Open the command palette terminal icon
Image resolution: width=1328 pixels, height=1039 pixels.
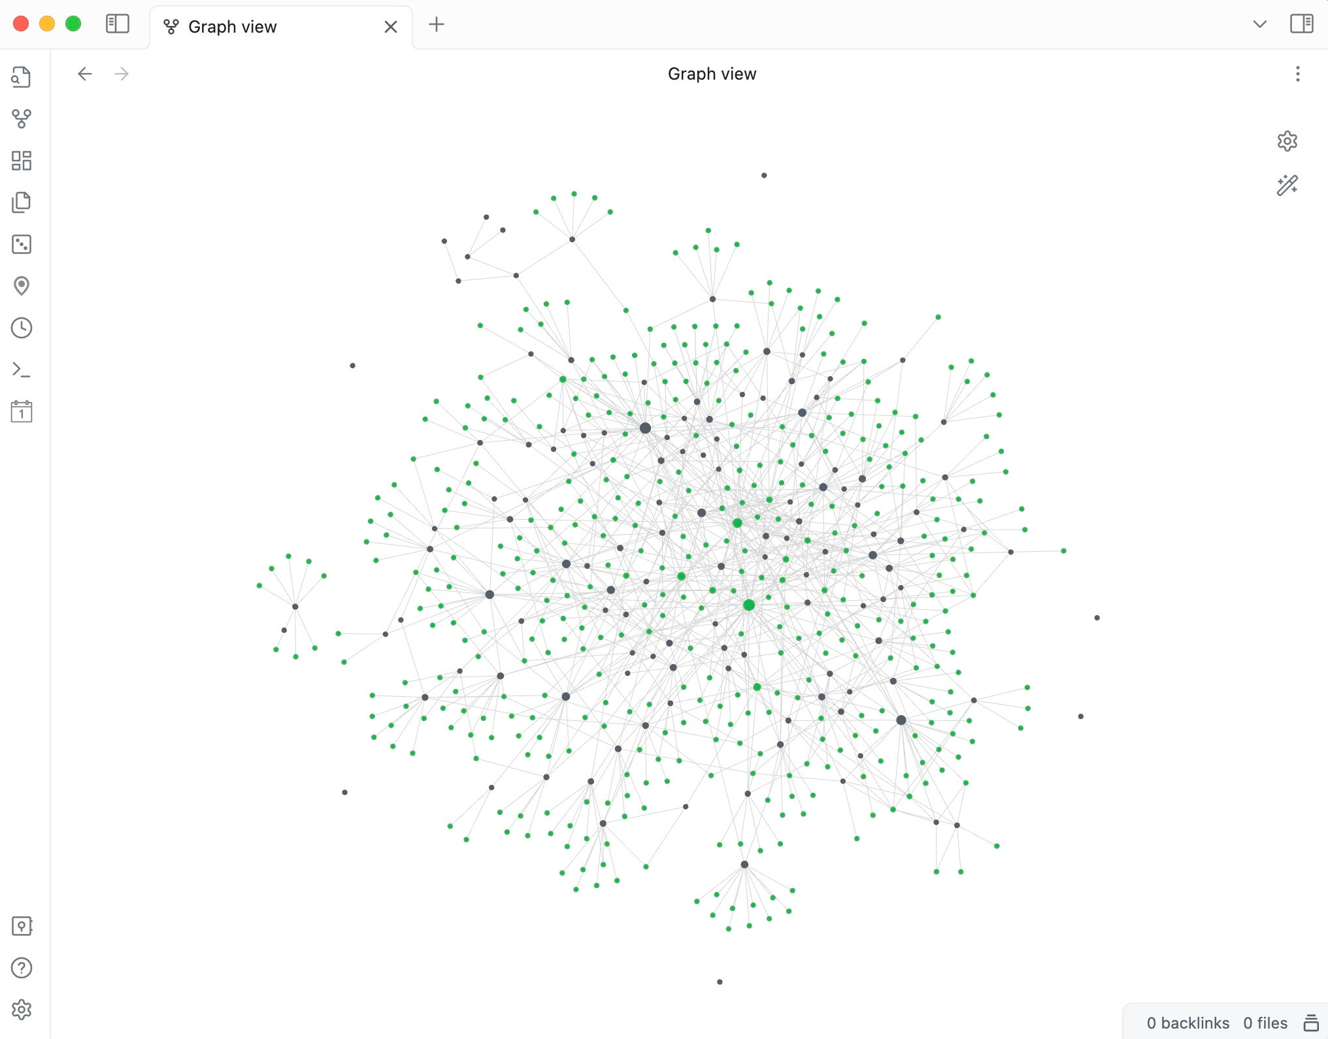pyautogui.click(x=22, y=370)
